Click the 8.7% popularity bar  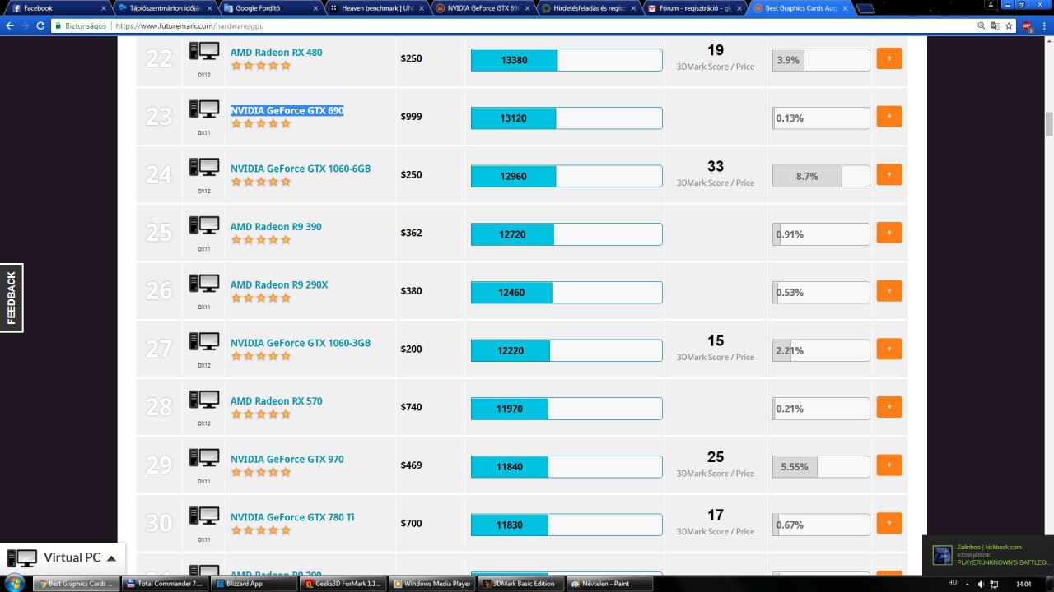pos(821,176)
